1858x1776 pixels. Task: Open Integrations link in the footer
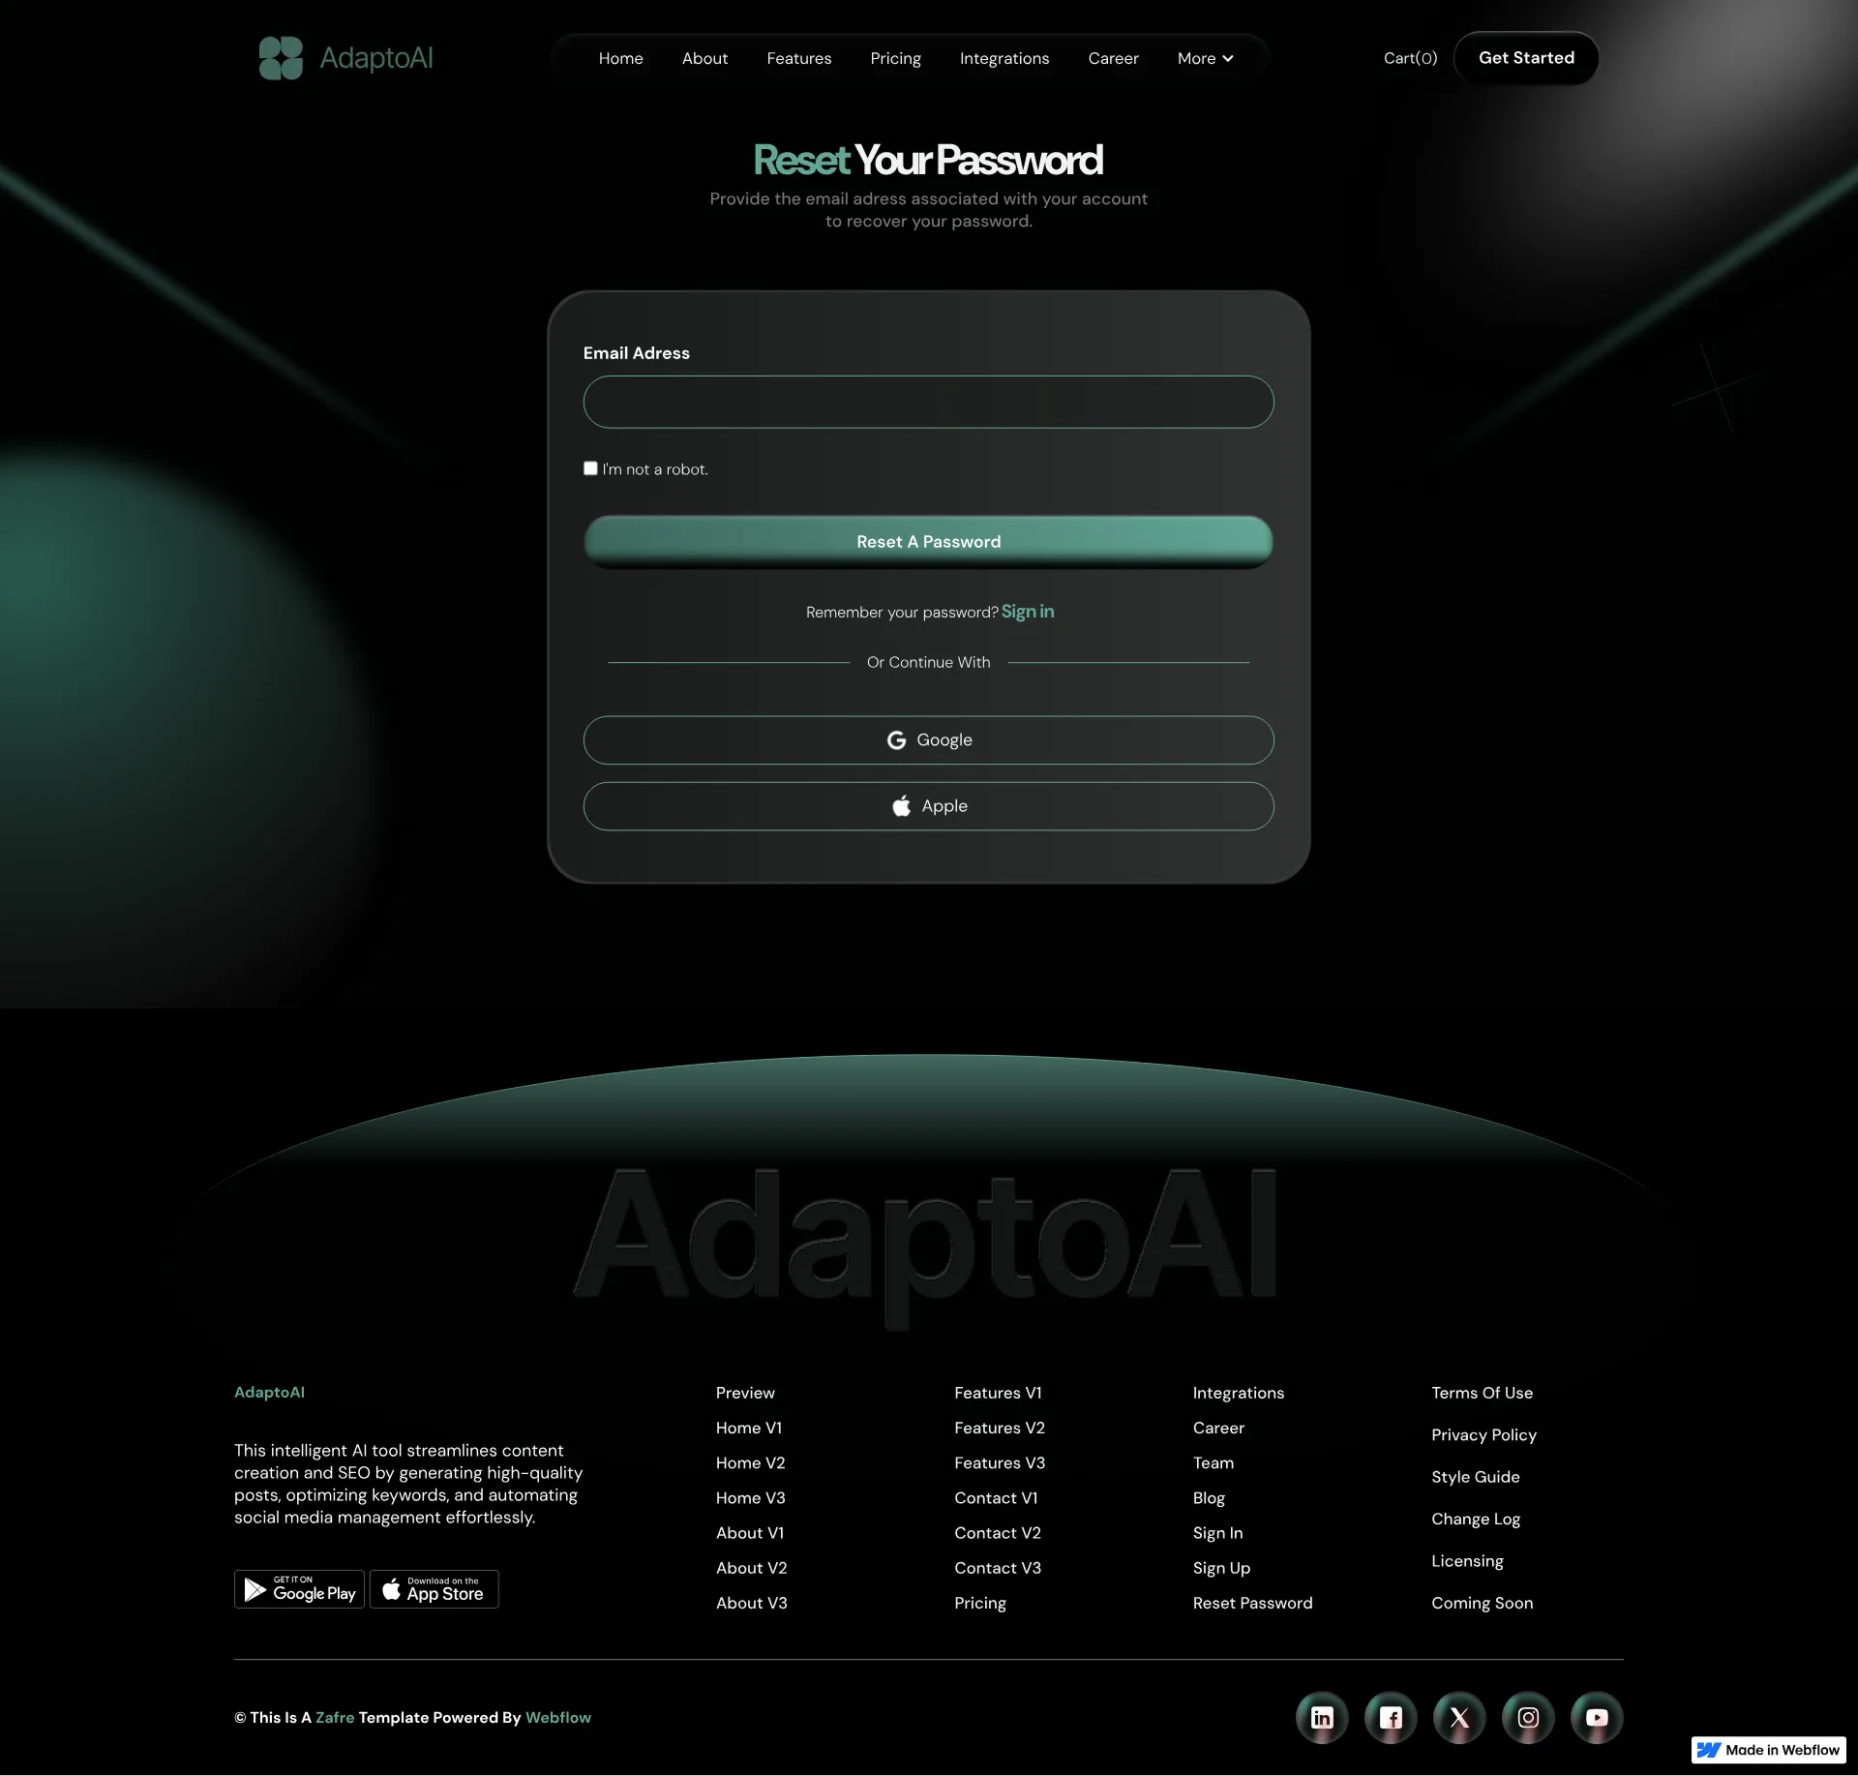[1239, 1393]
